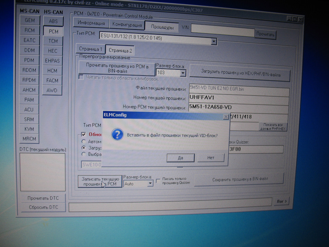Click Прочитать button next to VIN
This screenshot has height=247, width=329.
(x=265, y=34)
